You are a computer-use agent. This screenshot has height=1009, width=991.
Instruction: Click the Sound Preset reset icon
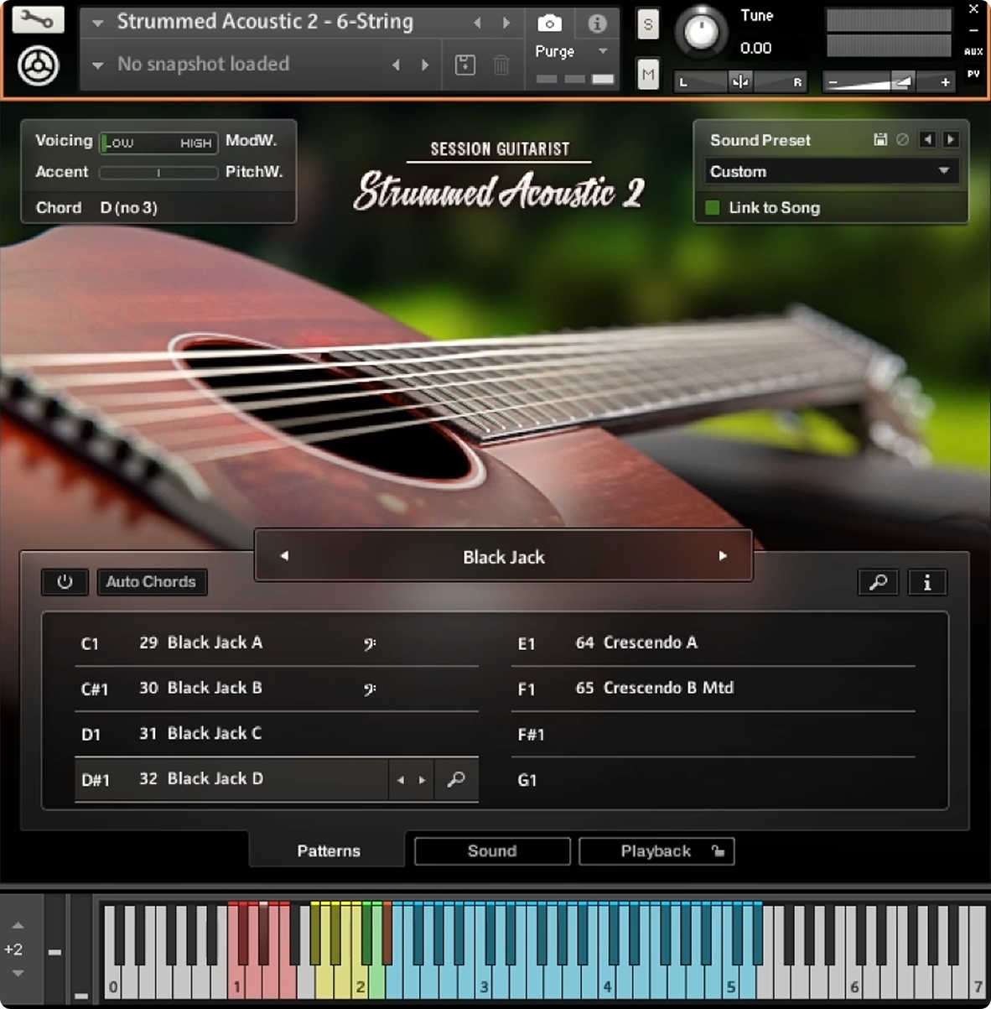point(902,140)
